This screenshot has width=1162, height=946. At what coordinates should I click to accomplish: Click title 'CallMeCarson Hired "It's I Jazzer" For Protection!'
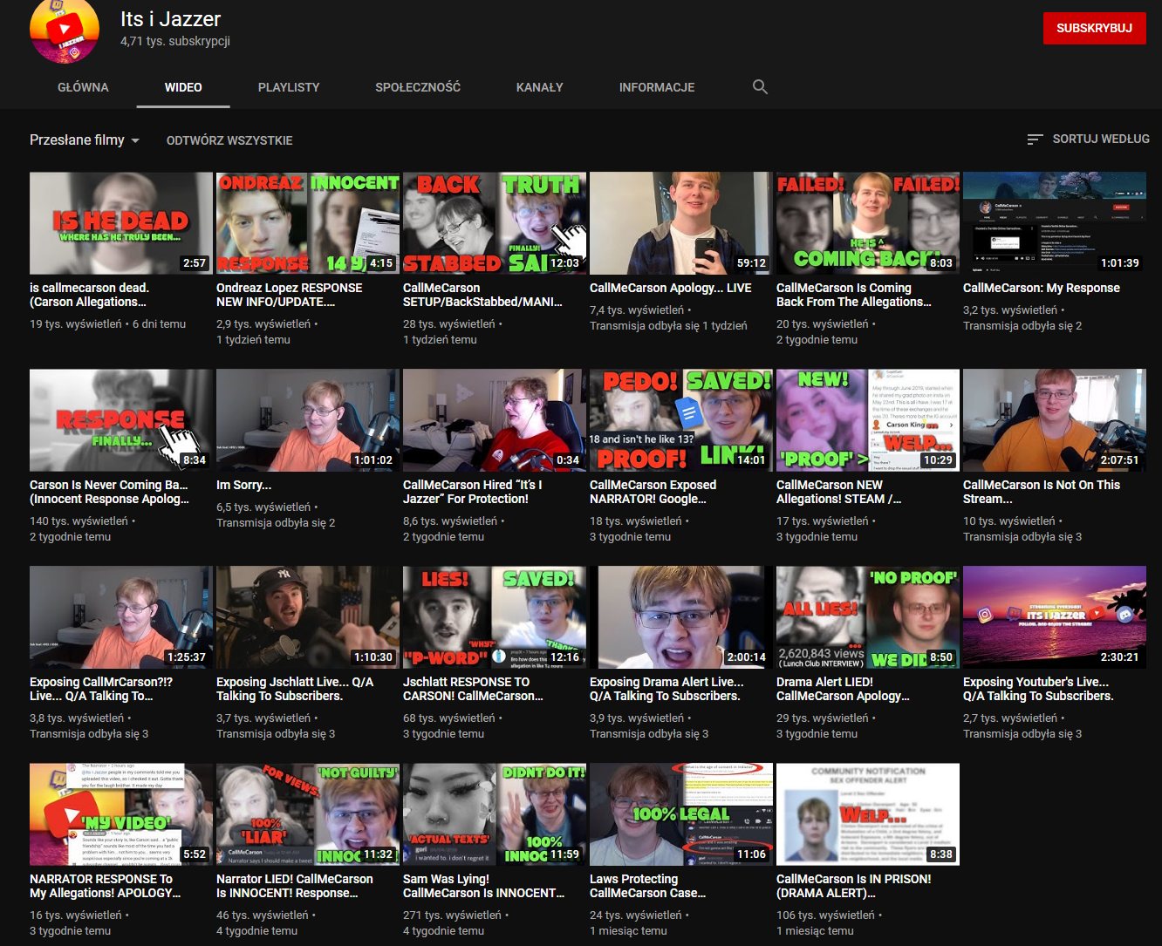point(472,492)
